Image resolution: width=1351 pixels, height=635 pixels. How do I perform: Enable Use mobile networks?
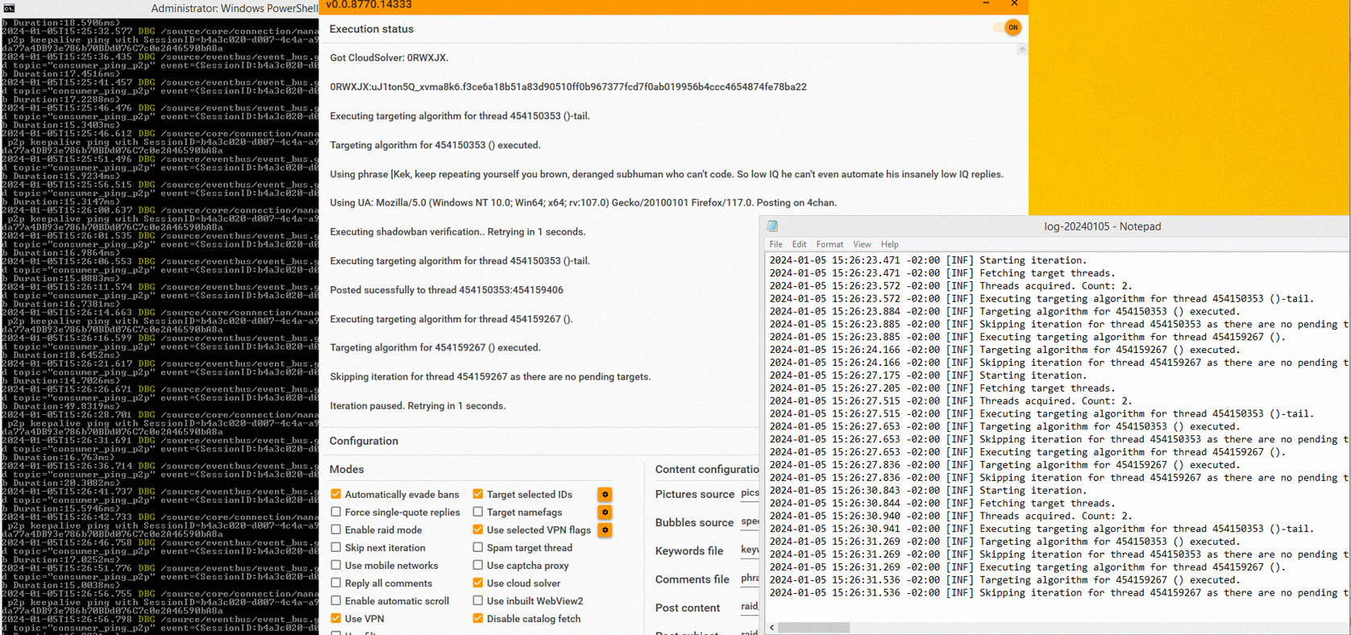(336, 566)
